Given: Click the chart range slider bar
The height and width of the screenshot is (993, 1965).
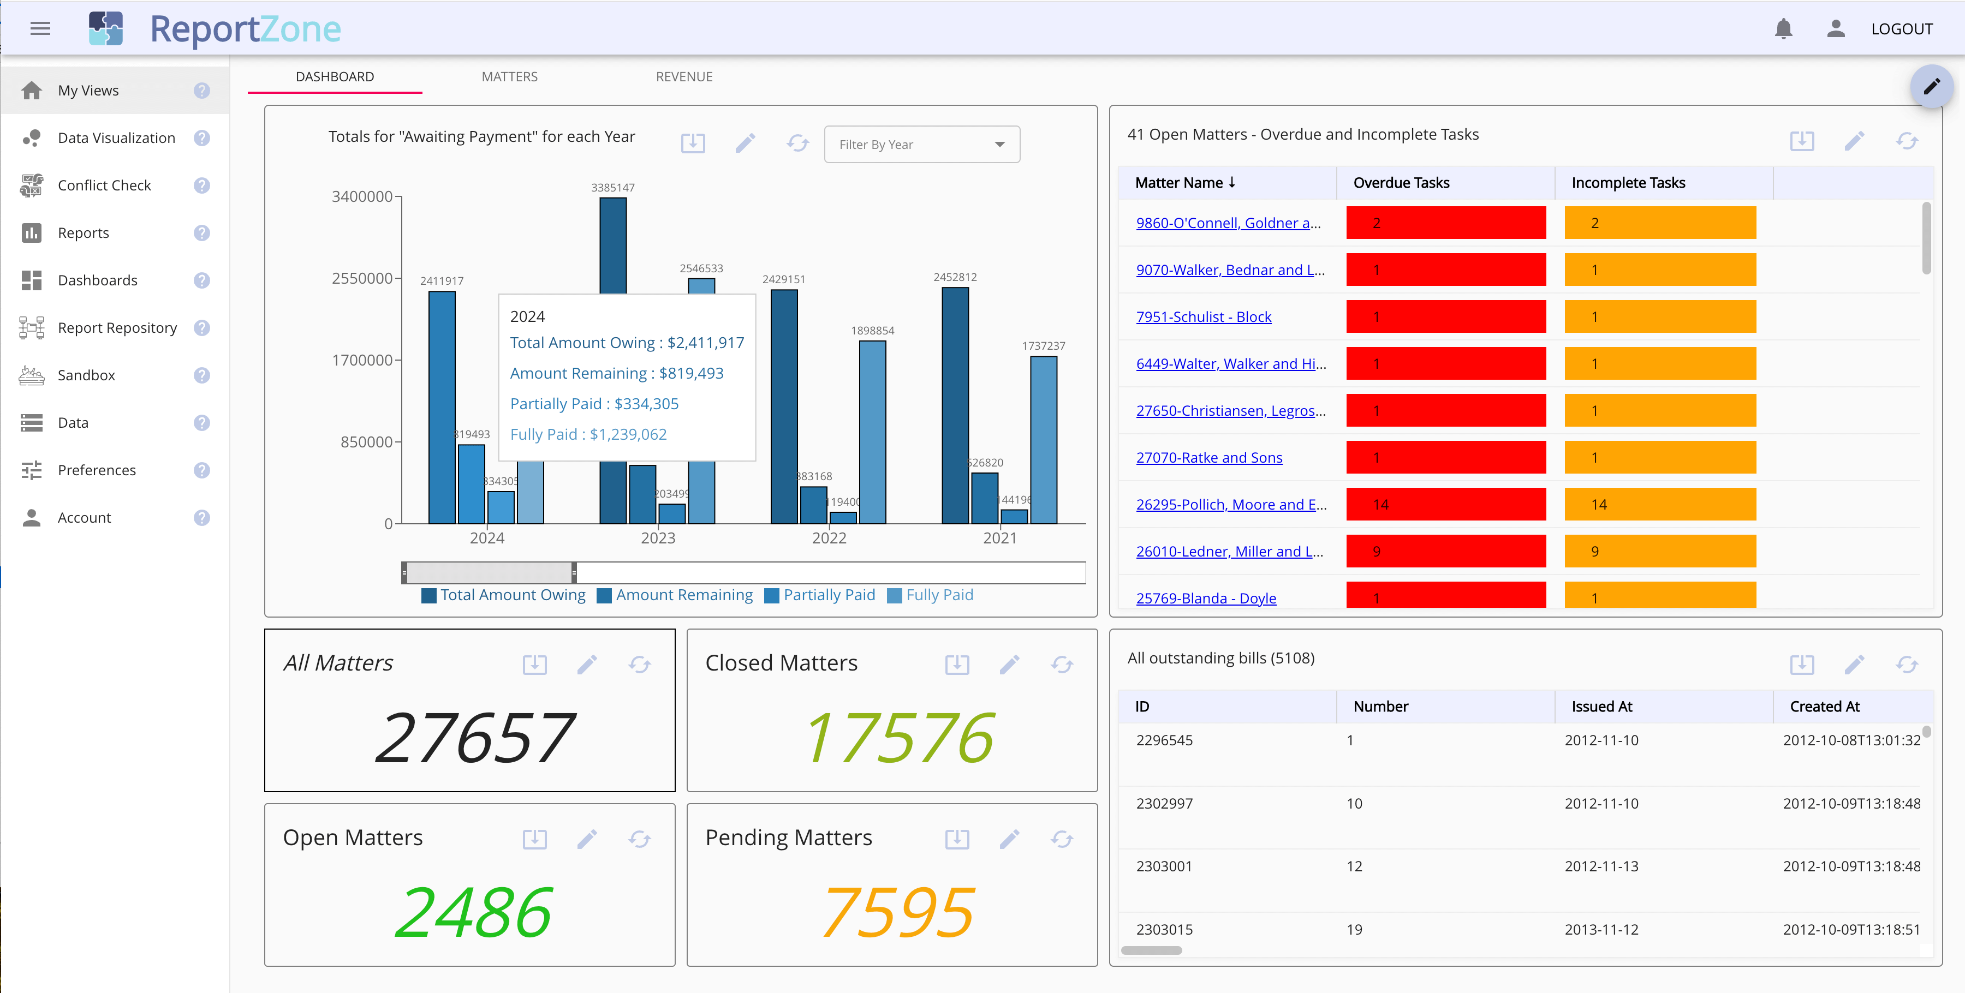Looking at the screenshot, I should click(743, 573).
